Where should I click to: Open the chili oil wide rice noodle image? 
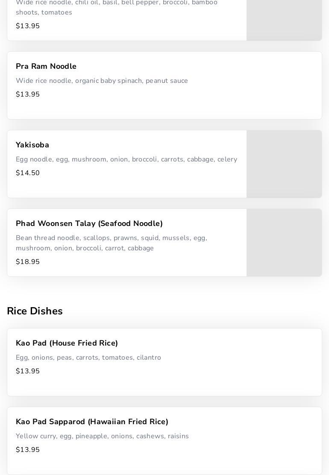(x=284, y=20)
